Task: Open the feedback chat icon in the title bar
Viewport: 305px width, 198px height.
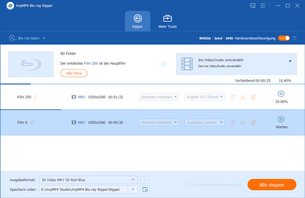Action: click(253, 6)
